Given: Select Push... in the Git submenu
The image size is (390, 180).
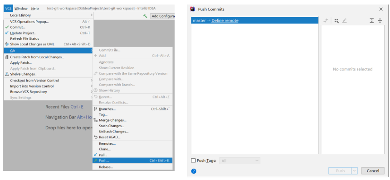Looking at the screenshot, I should (x=132, y=161).
